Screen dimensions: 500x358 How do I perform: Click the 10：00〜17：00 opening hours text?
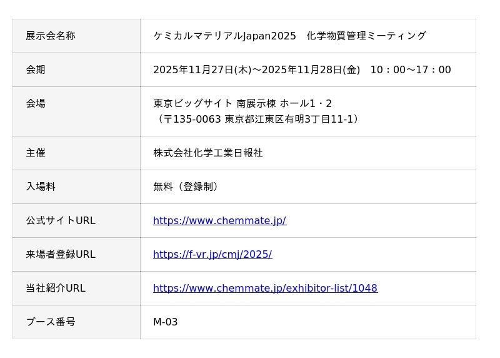pos(410,69)
